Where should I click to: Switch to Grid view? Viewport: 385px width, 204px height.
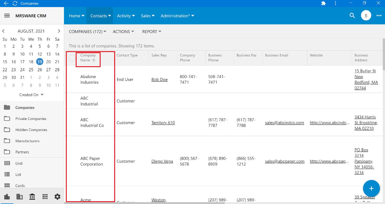click(x=19, y=163)
